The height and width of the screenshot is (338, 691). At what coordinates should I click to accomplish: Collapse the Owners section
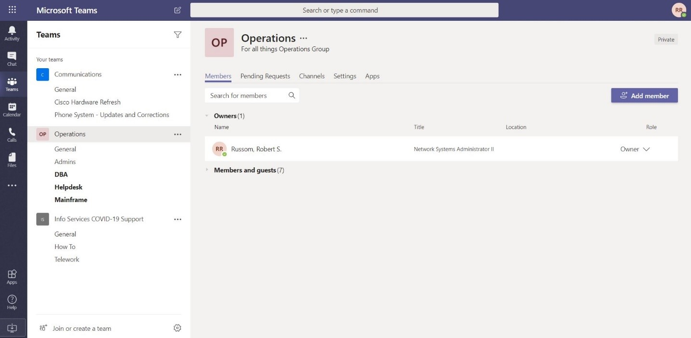point(207,116)
